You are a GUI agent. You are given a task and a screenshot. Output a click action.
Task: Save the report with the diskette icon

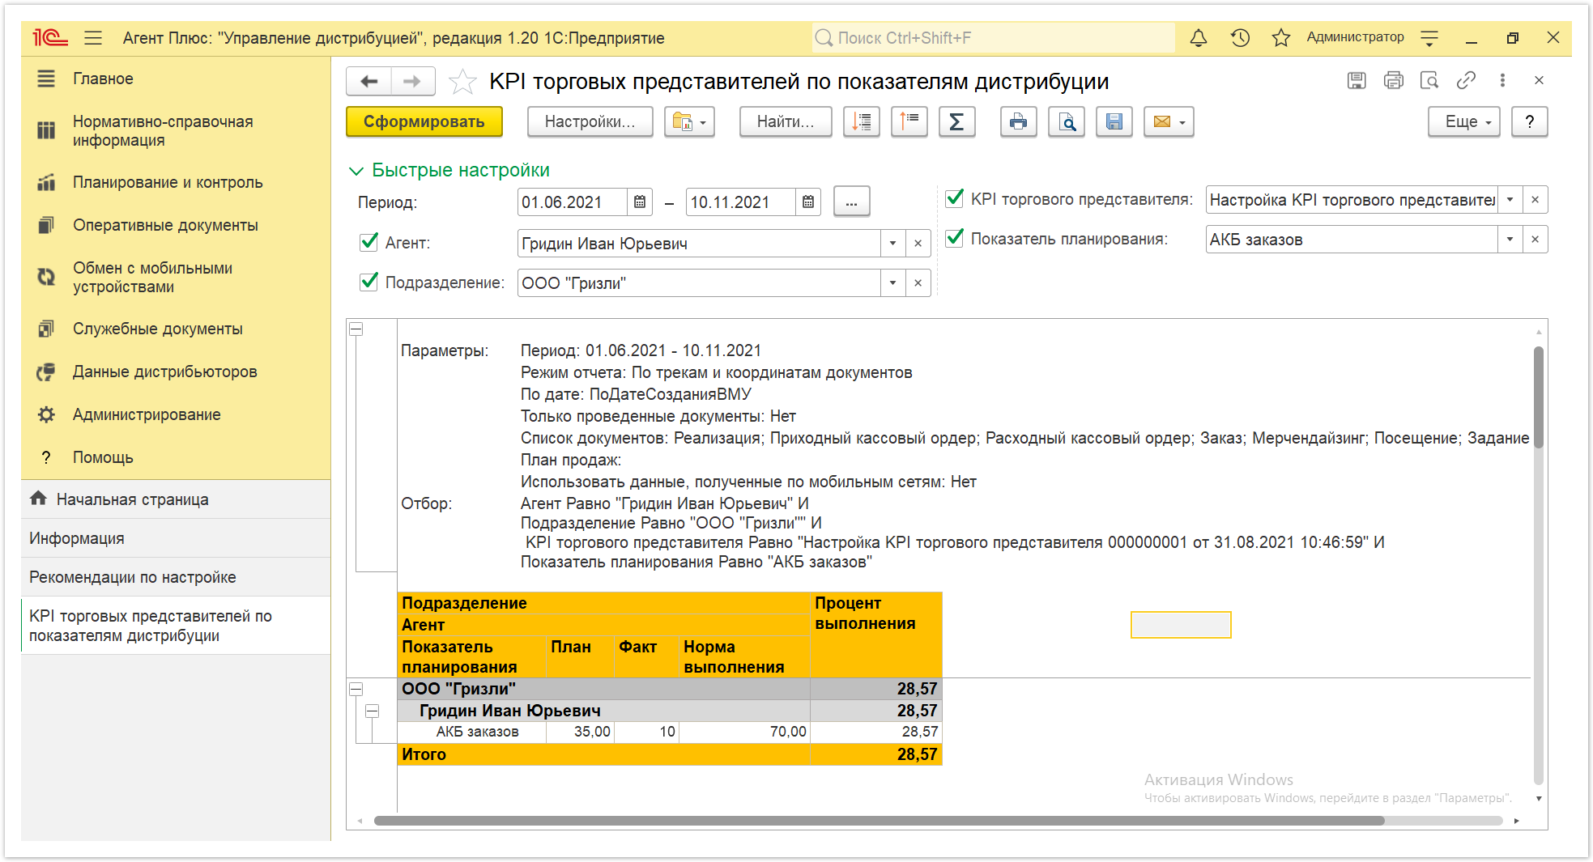pyautogui.click(x=1114, y=122)
